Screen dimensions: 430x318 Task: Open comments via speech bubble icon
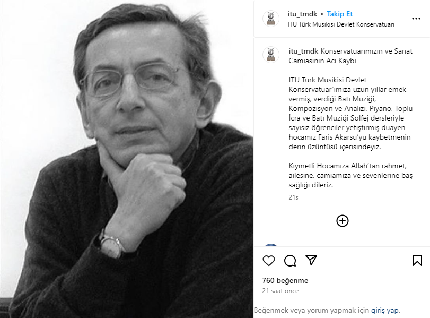(290, 261)
